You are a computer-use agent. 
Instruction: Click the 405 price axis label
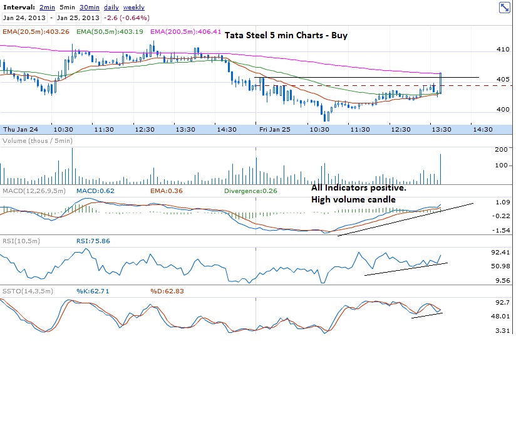pyautogui.click(x=503, y=79)
